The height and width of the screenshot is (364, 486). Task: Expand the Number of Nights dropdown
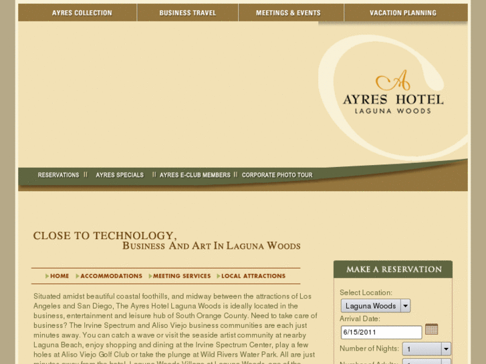[427, 349]
